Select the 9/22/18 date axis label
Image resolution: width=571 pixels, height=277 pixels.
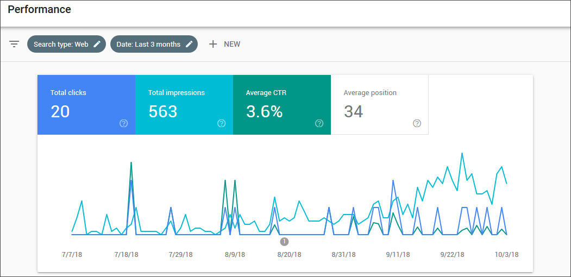click(452, 255)
